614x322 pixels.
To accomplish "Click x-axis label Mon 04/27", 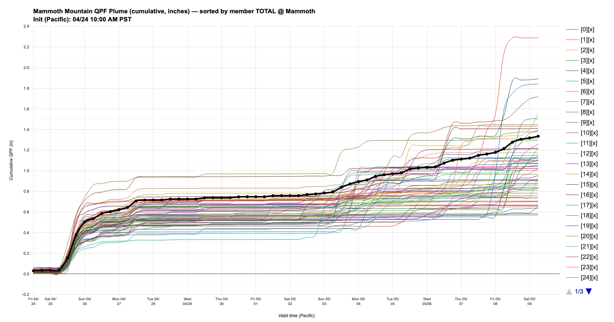I will click(119, 301).
